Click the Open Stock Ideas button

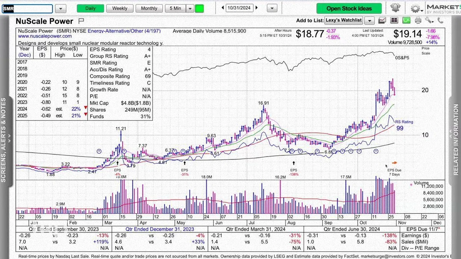tap(349, 8)
